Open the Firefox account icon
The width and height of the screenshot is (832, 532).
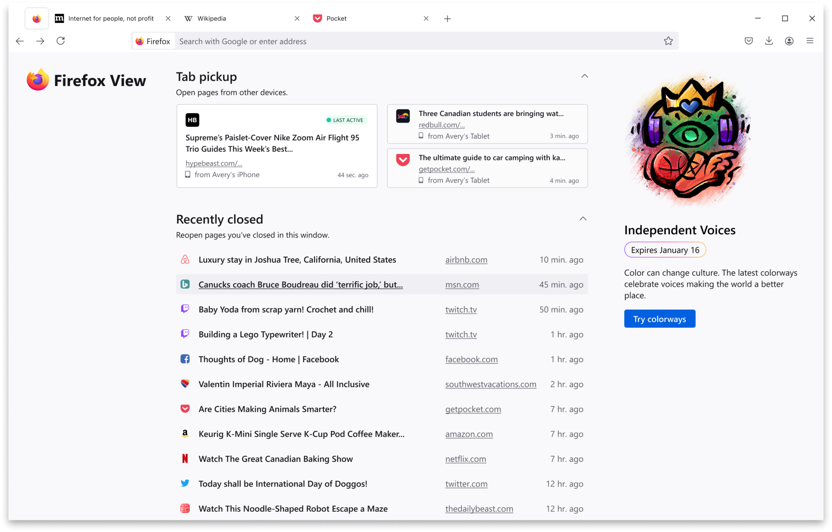[x=789, y=41]
